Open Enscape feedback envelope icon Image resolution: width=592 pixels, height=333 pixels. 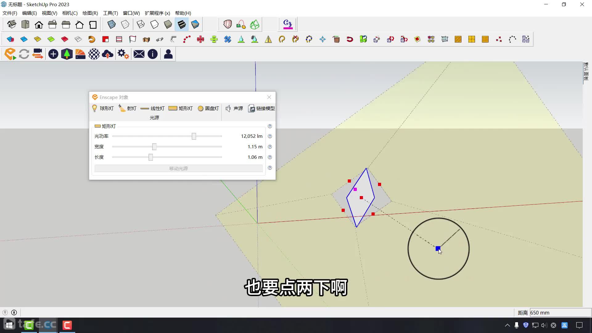click(x=139, y=54)
